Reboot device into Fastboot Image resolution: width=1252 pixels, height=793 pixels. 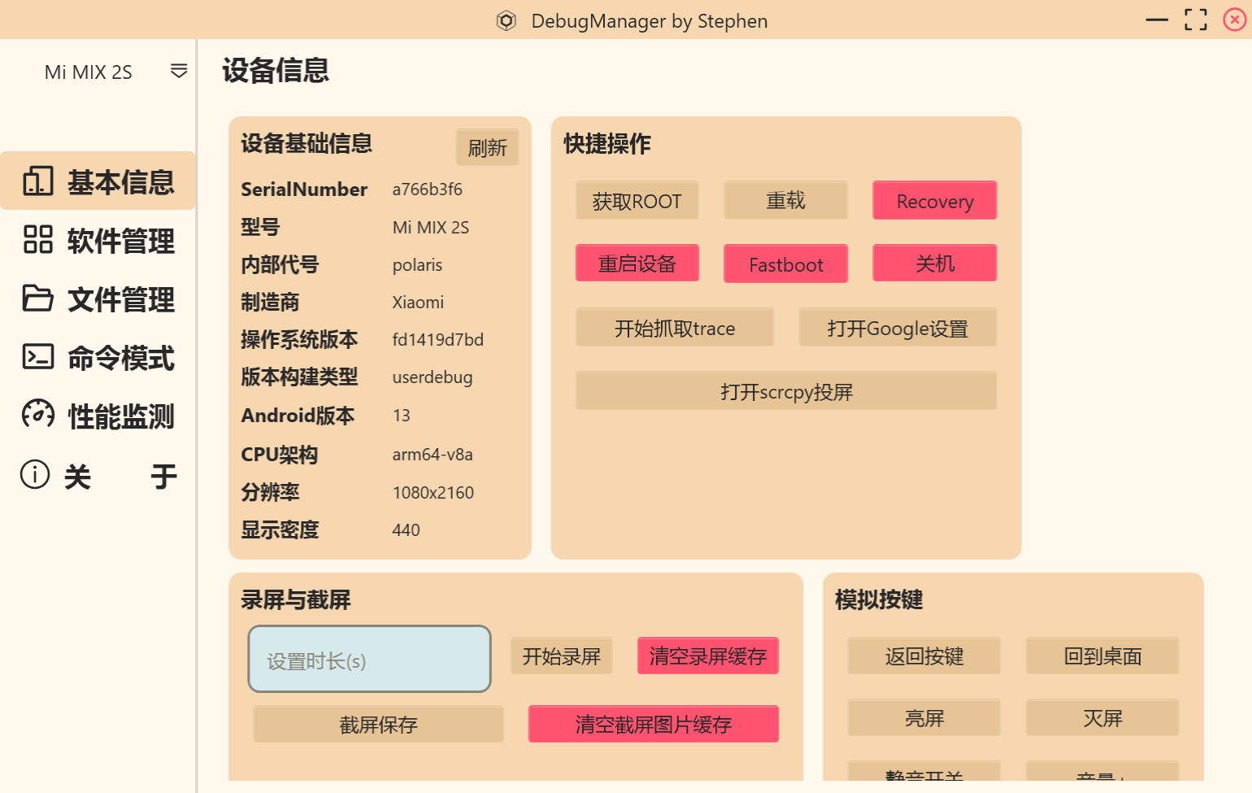[x=785, y=264]
